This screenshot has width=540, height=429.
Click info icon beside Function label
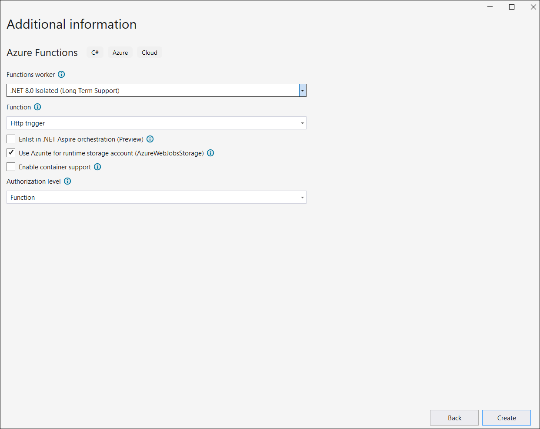(37, 107)
